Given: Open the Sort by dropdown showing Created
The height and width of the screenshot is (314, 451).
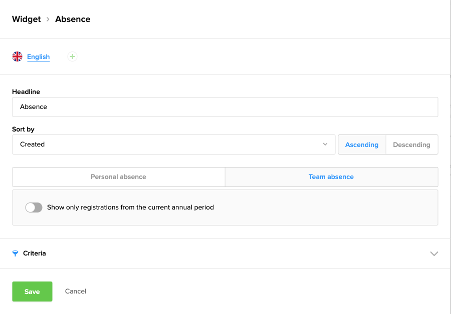Looking at the screenshot, I should pos(173,144).
